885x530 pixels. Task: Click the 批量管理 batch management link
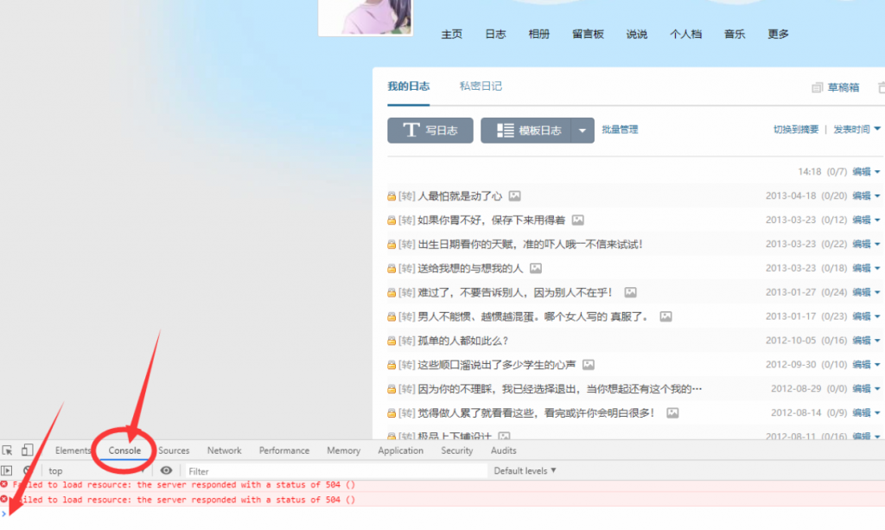(620, 130)
